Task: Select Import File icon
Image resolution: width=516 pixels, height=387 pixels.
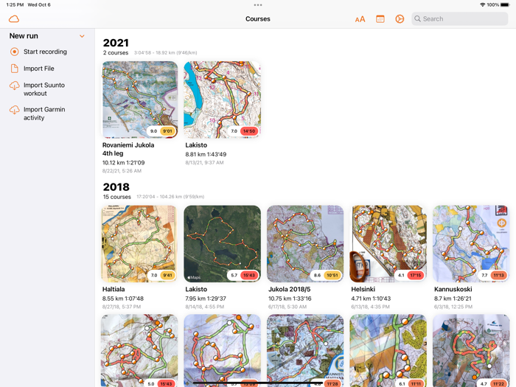Action: coord(15,69)
